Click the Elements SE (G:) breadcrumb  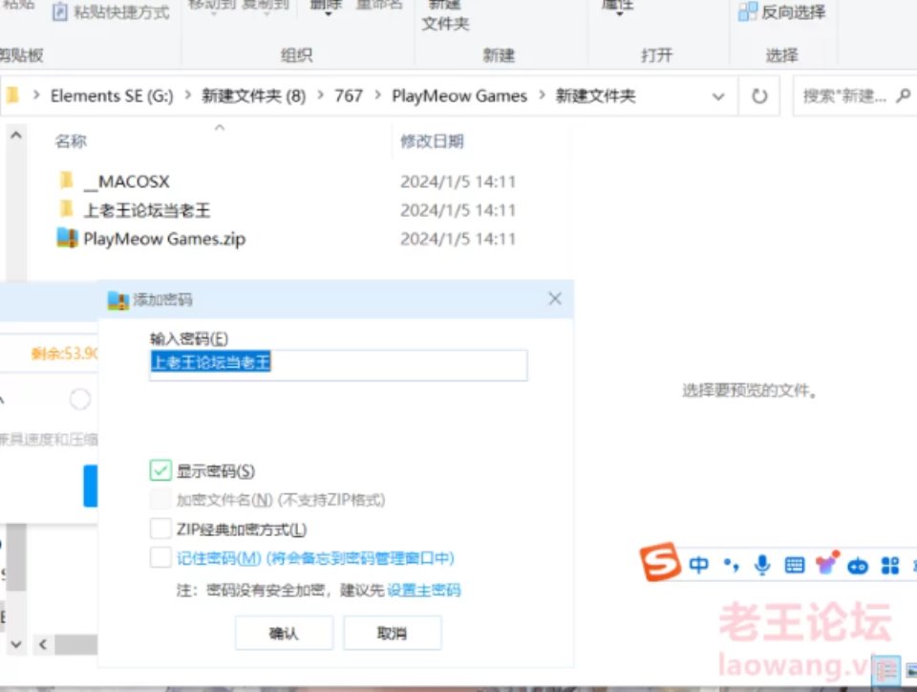point(112,96)
